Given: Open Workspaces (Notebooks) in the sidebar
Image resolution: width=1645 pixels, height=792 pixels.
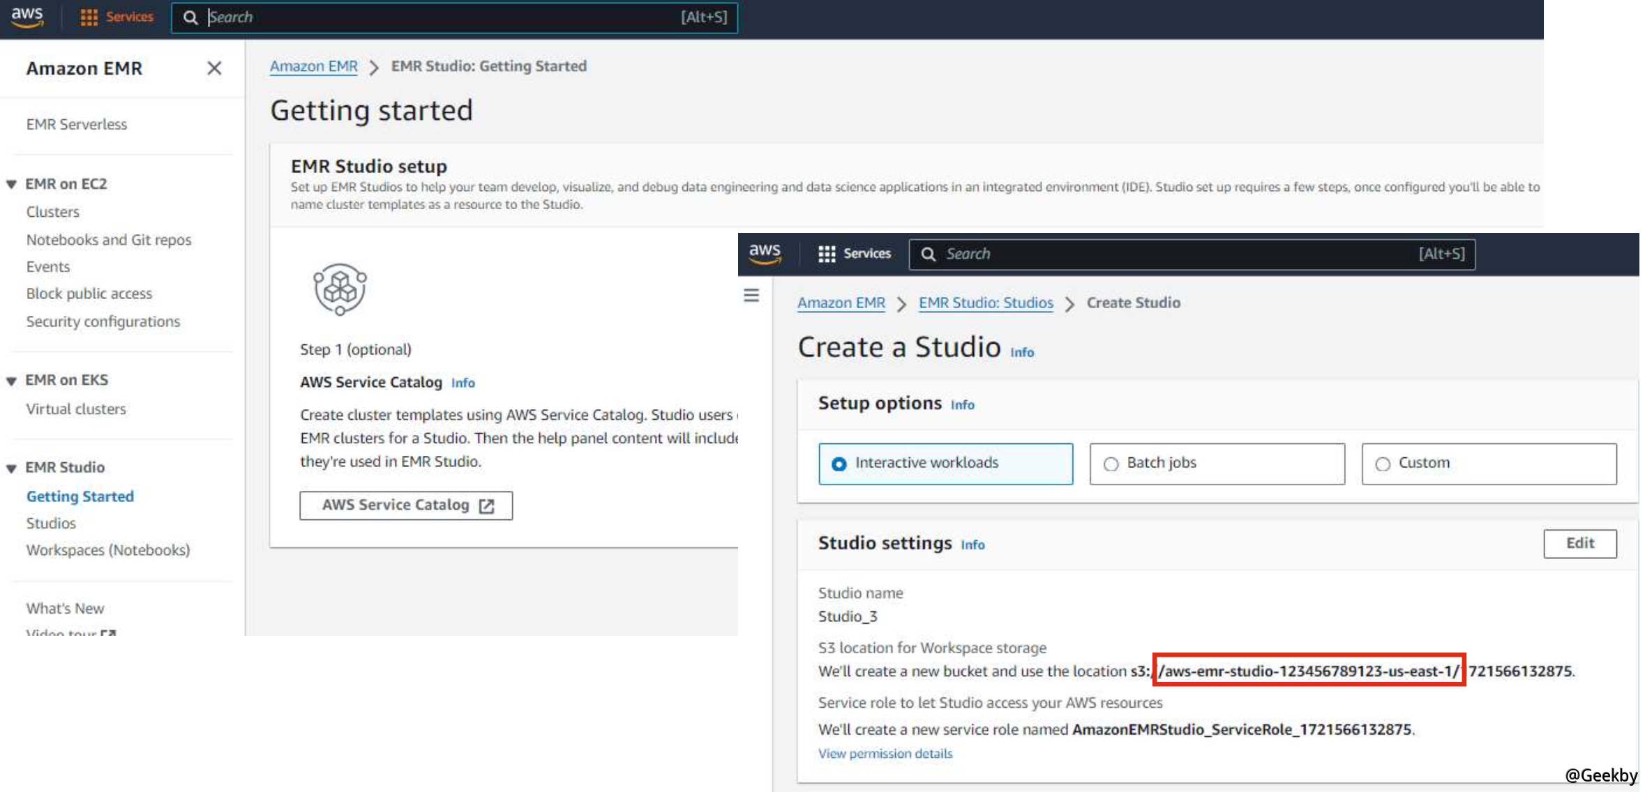Looking at the screenshot, I should tap(108, 550).
